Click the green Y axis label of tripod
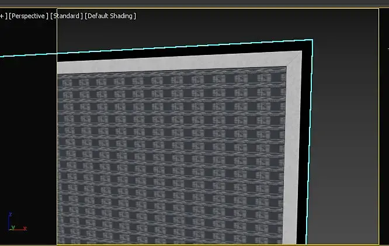Image resolution: width=389 pixels, height=246 pixels. [x=13, y=227]
